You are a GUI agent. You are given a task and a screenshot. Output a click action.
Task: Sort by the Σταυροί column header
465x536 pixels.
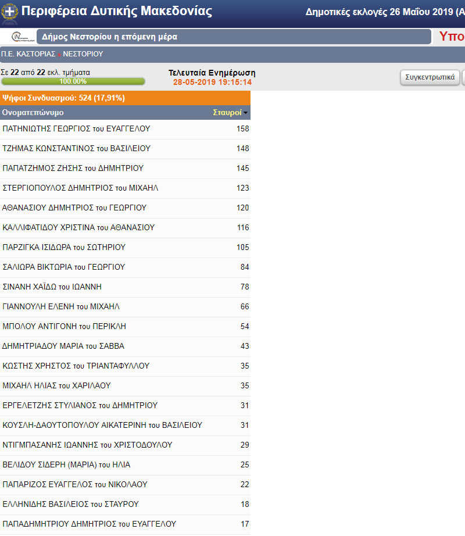point(227,113)
